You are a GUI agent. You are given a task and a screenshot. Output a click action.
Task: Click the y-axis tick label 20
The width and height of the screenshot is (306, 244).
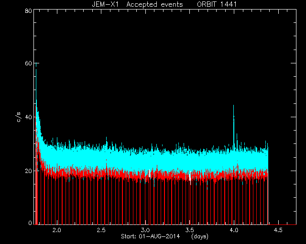28,171
